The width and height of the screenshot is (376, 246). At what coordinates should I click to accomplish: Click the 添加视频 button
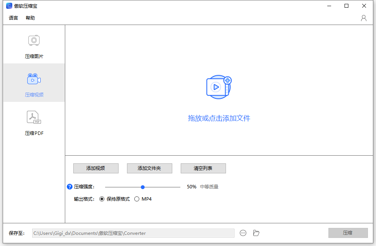coord(96,168)
